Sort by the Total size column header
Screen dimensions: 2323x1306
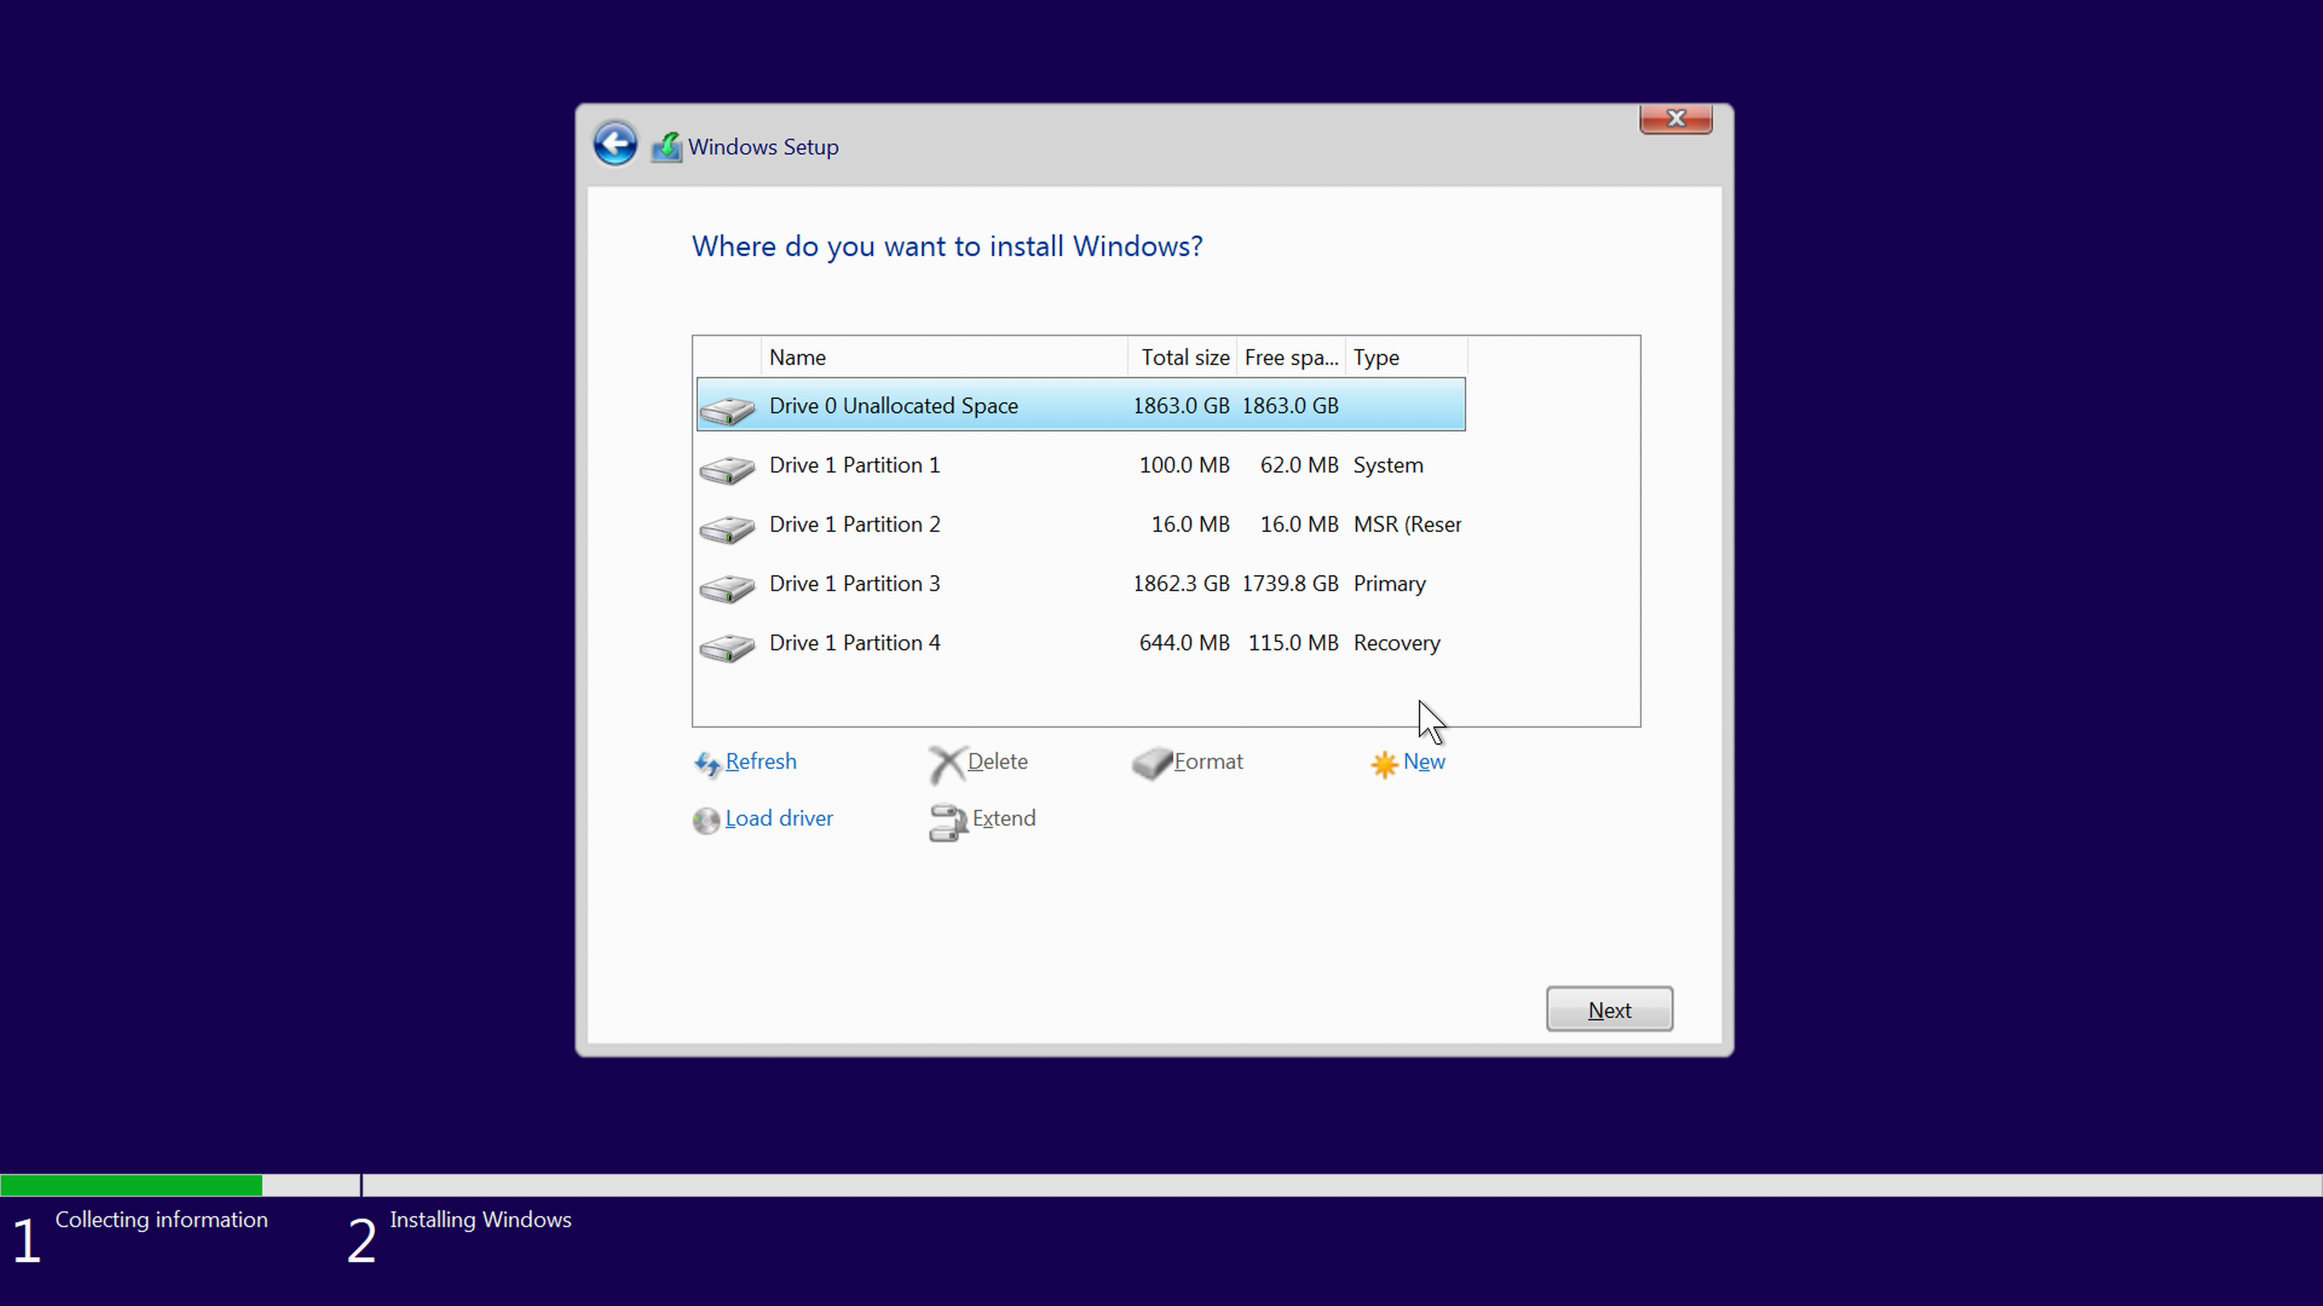pos(1182,357)
